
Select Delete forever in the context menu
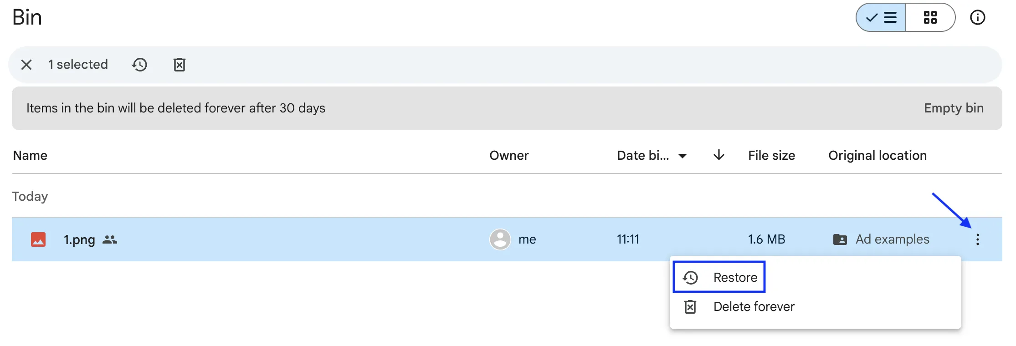pyautogui.click(x=754, y=306)
